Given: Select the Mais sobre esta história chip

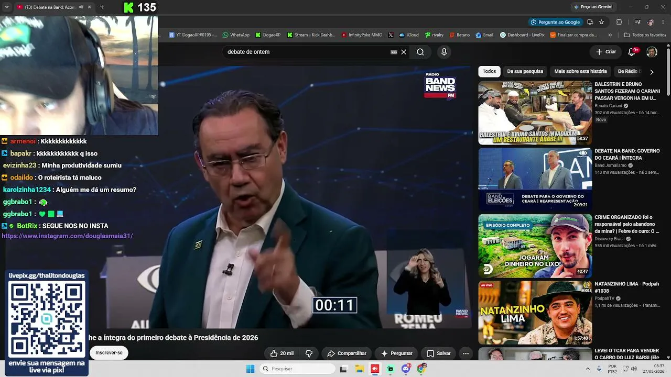Looking at the screenshot, I should pyautogui.click(x=580, y=71).
